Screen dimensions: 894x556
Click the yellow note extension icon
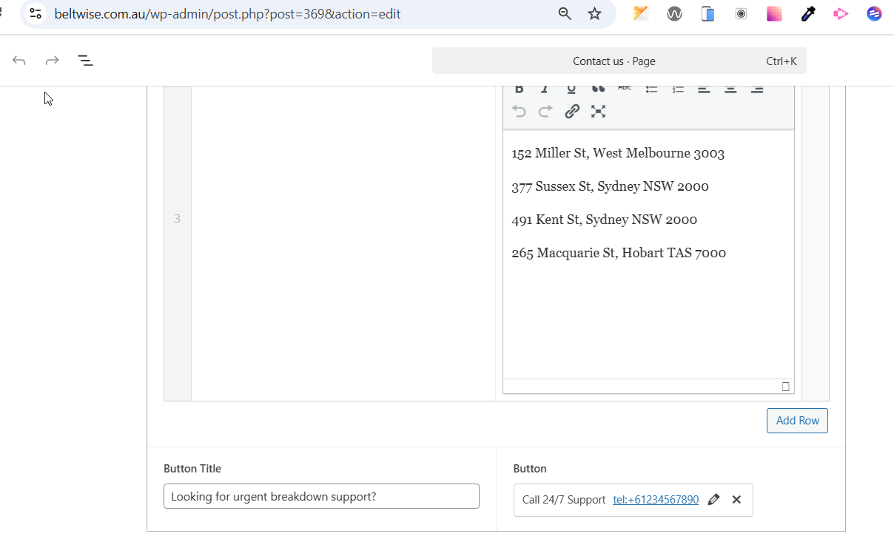640,13
